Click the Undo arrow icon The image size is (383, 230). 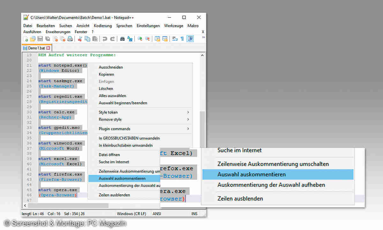click(105, 39)
